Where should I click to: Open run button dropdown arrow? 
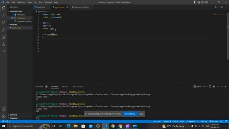[218, 7]
